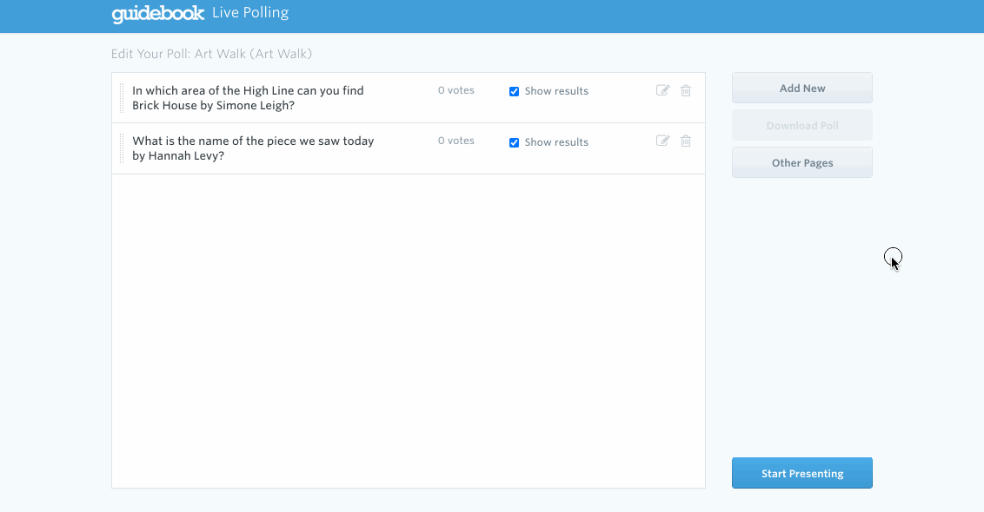Click the '0 votes' count of first question
The image size is (984, 512).
(456, 90)
